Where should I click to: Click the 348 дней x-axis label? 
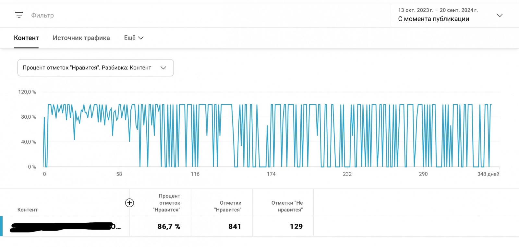coord(488,174)
